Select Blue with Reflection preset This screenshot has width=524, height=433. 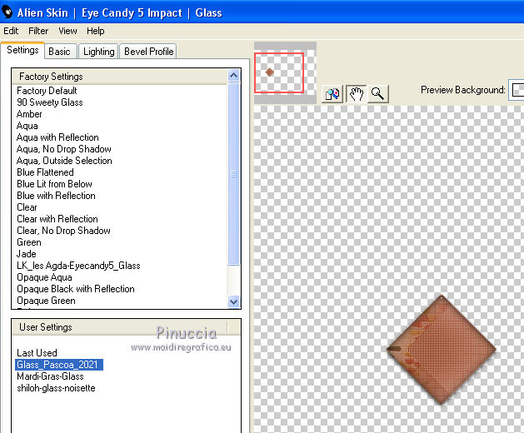56,196
